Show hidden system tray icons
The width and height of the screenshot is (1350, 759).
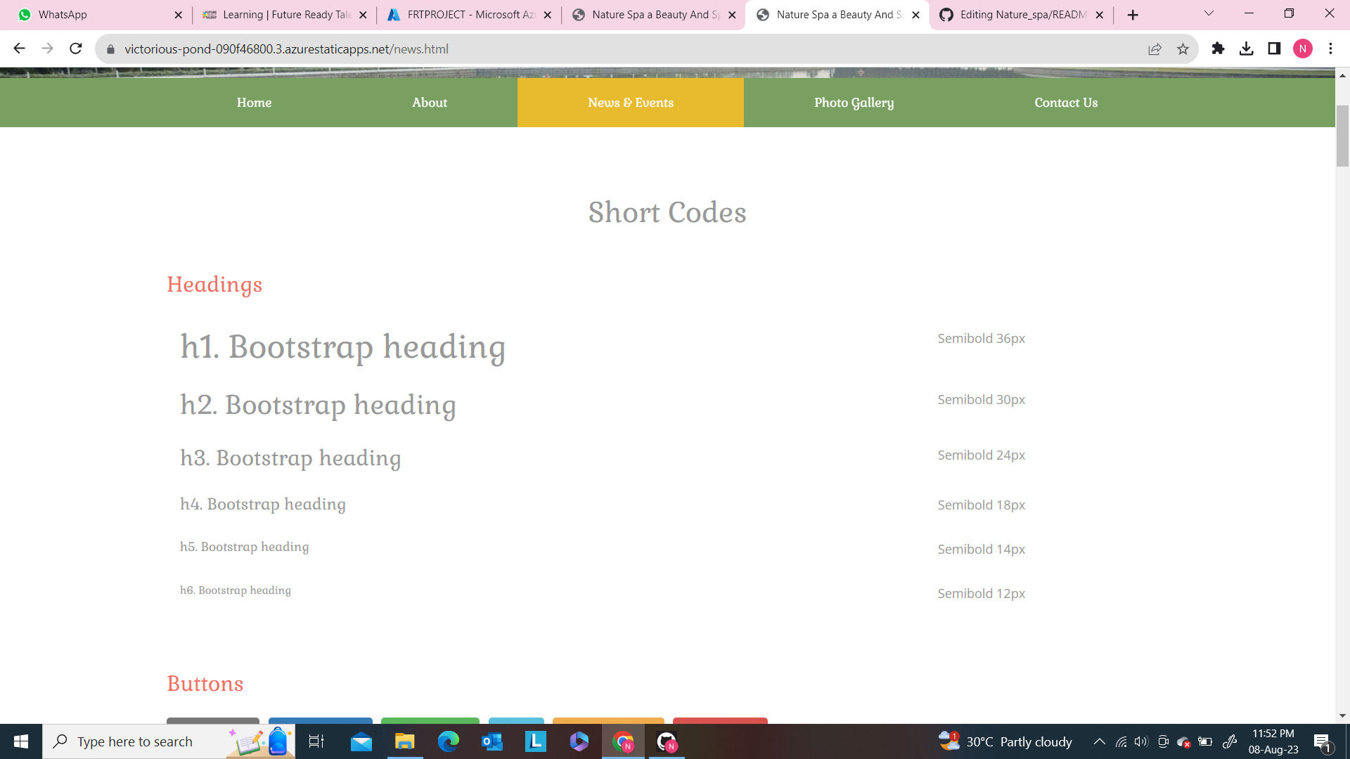tap(1100, 741)
